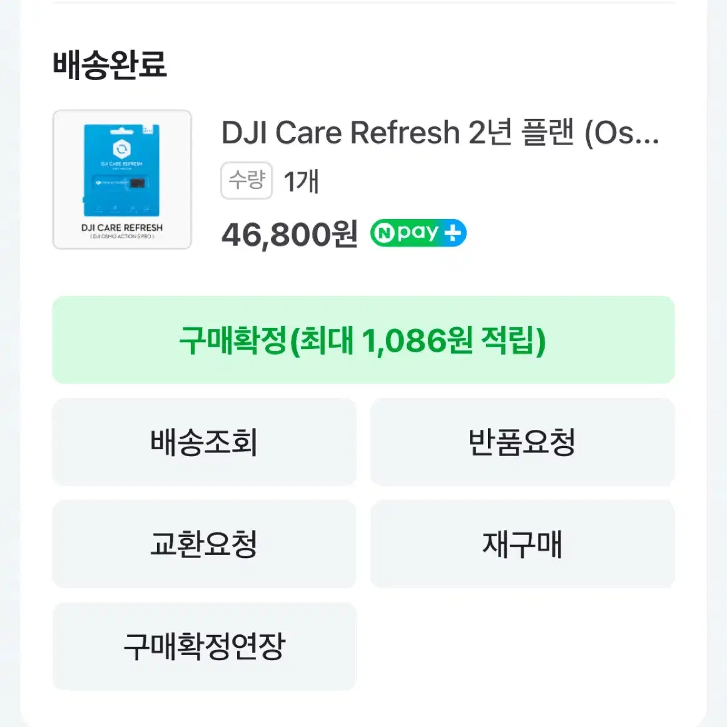Click the 'pay' text in Npay badge
This screenshot has height=727, width=727.
418,233
